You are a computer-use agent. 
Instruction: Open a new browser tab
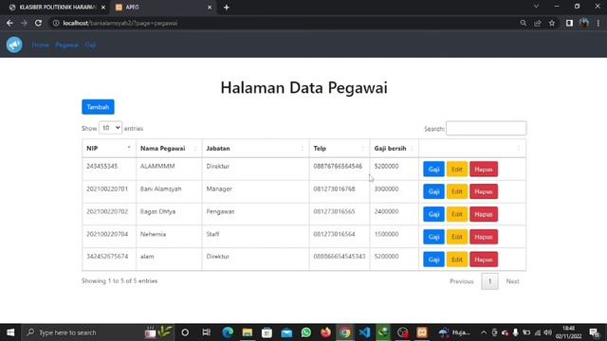[x=227, y=8]
